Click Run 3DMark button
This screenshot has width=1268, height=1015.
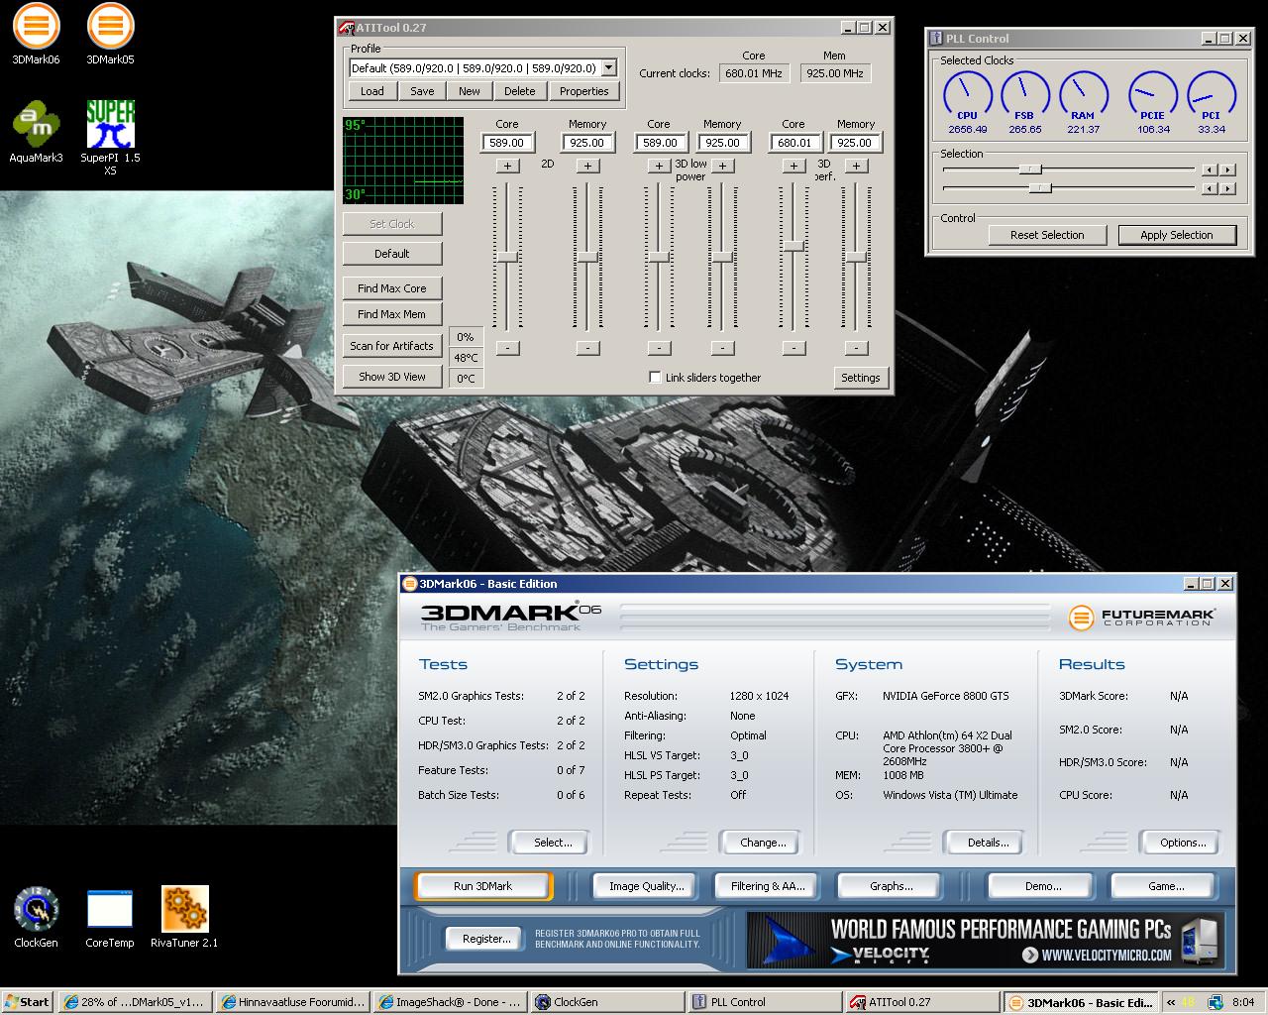[483, 886]
